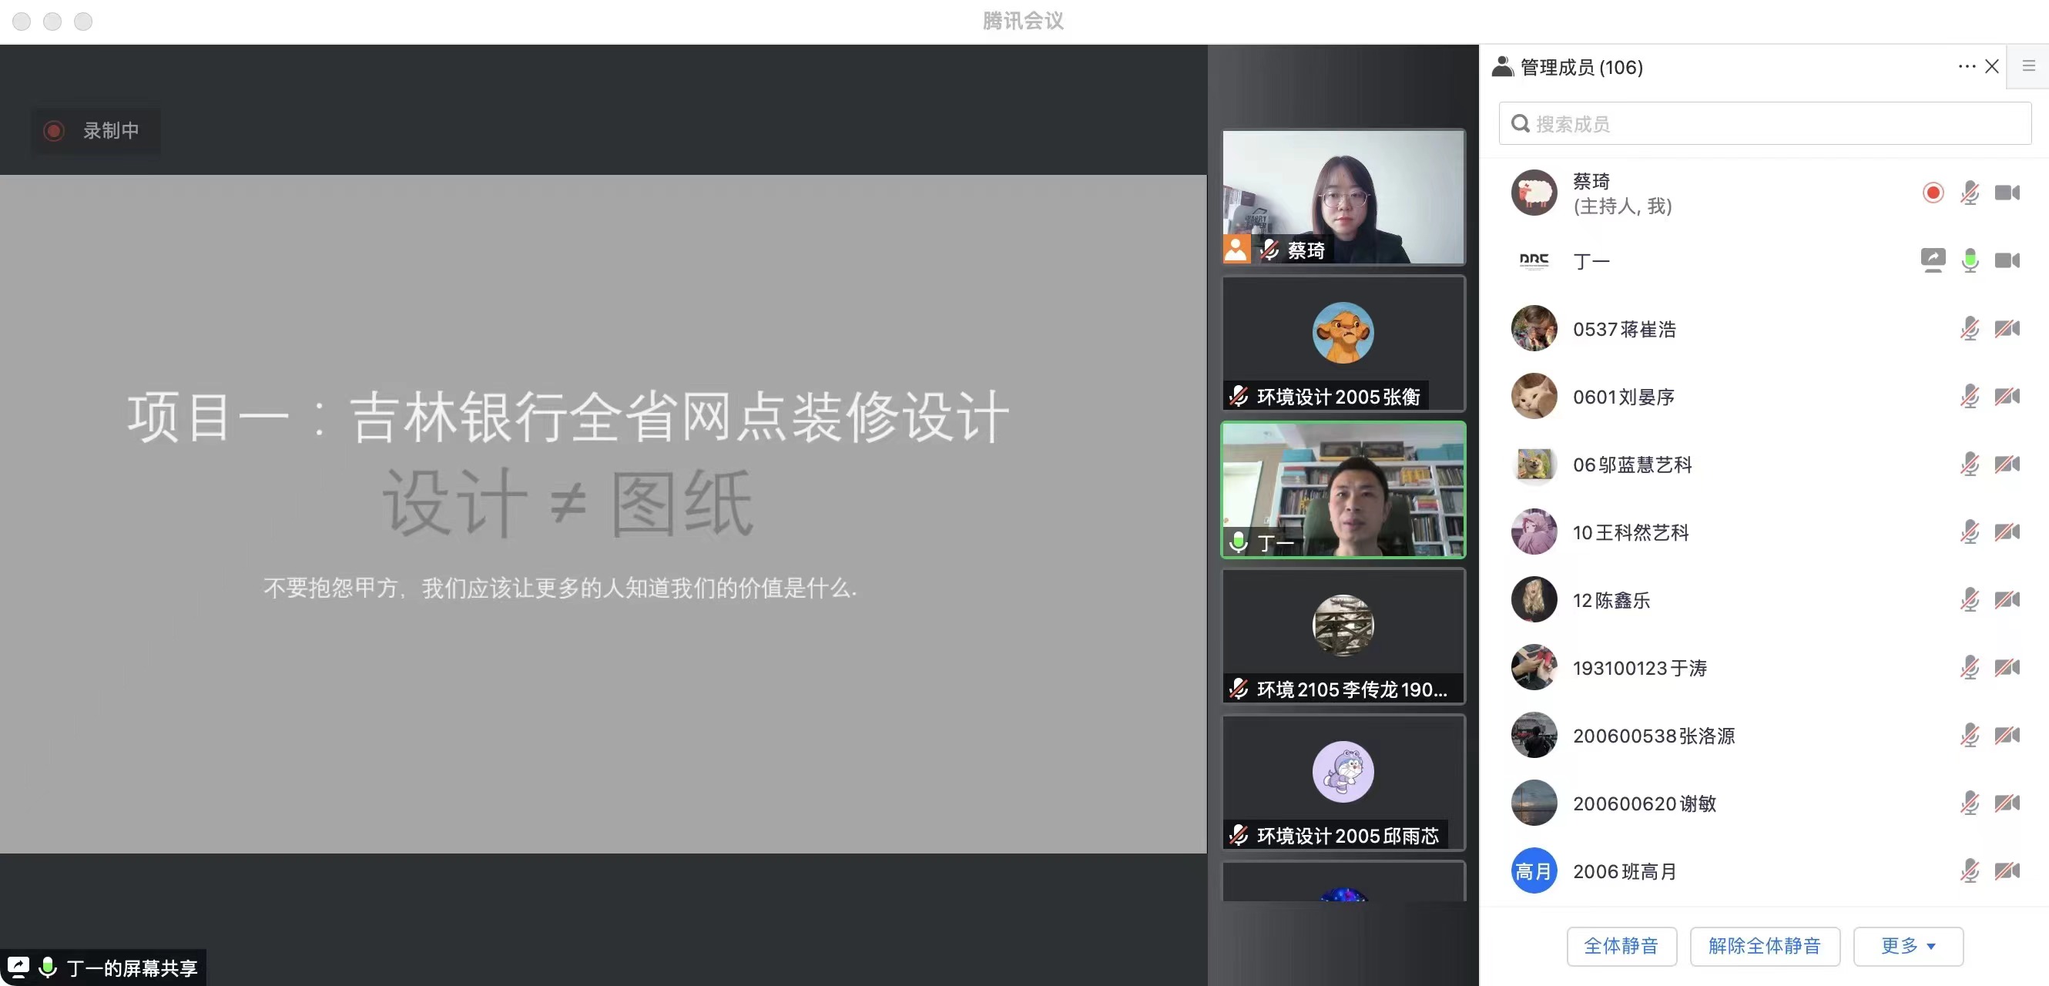Click camera-off icon for 0601刘晏序
Viewport: 2049px width, 986px height.
[2006, 396]
